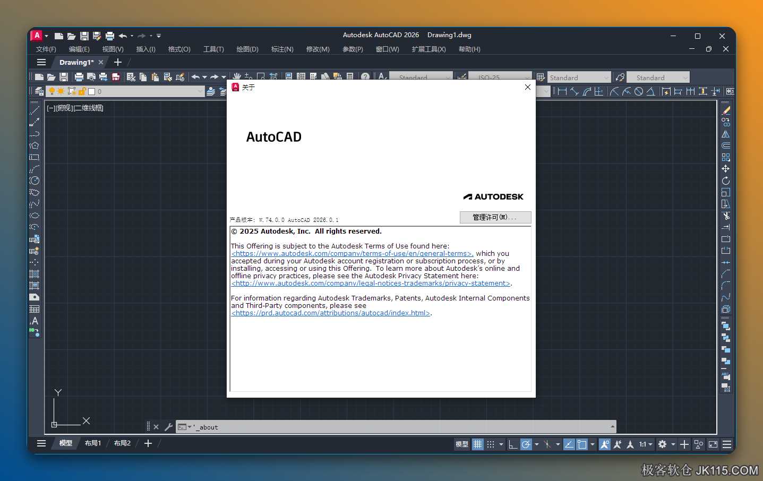Click the Diameter dimension icon
This screenshot has width=763, height=481.
639,91
